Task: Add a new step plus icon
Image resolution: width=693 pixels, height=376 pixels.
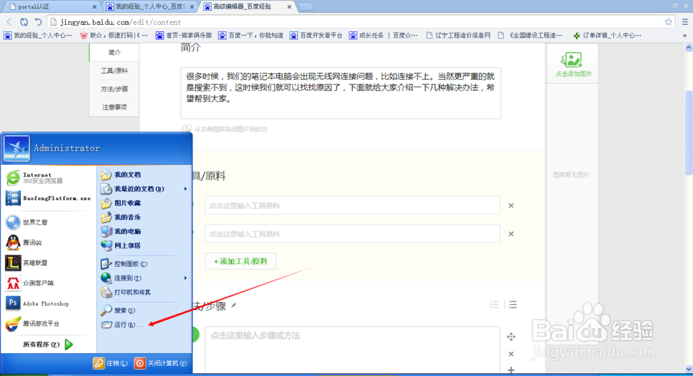Action: (x=511, y=370)
